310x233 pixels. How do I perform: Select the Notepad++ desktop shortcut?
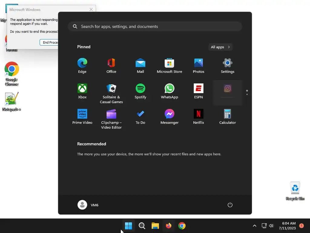point(12,101)
